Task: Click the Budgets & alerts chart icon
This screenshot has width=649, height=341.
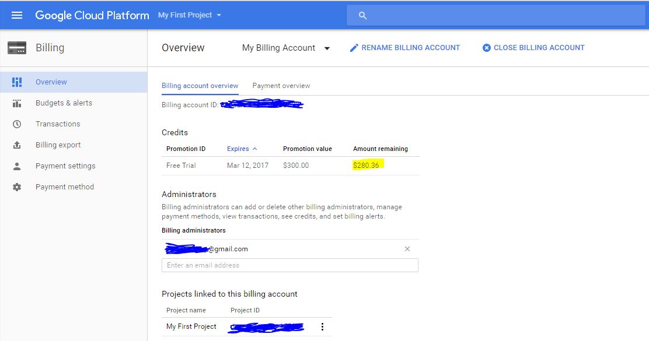Action: [x=17, y=103]
